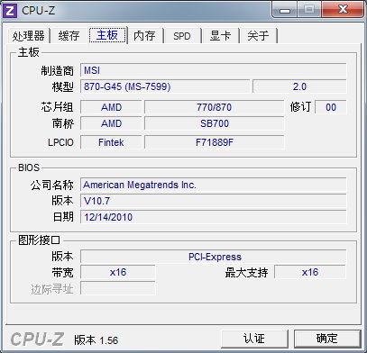Click the 模型 label

pyautogui.click(x=62, y=87)
